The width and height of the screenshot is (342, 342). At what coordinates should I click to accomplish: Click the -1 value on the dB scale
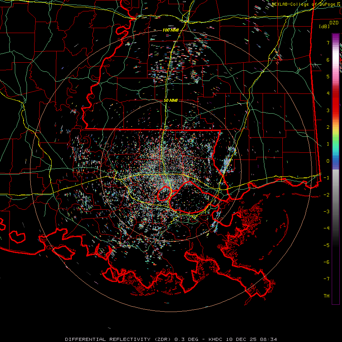coord(326,178)
